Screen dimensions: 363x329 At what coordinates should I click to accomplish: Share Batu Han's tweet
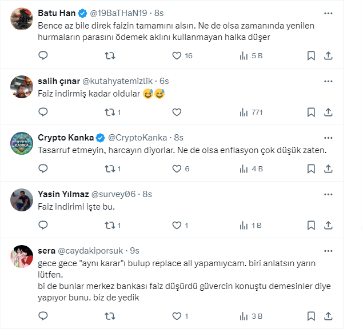tap(328, 56)
